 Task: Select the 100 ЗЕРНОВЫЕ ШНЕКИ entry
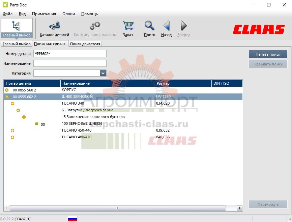point(82,123)
